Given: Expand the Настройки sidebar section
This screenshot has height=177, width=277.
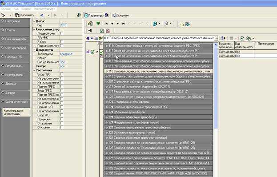Looking at the screenshot, I should pos(3,21).
